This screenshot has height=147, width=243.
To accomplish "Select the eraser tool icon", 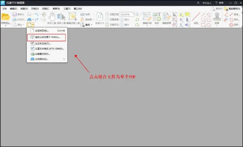I will 226,20.
